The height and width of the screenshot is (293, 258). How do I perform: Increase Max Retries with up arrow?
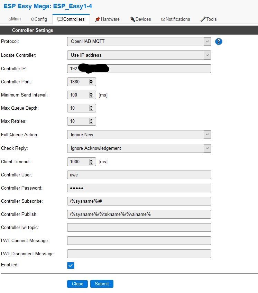tap(91, 120)
